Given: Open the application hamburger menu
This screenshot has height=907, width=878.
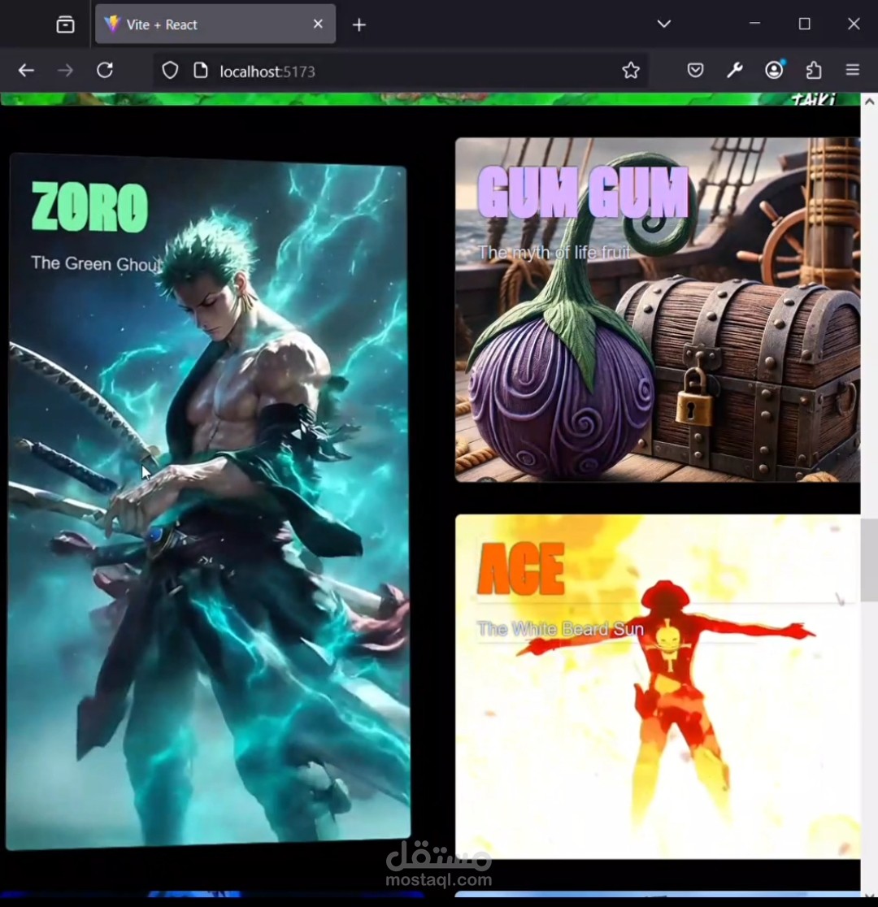Looking at the screenshot, I should click(x=853, y=70).
